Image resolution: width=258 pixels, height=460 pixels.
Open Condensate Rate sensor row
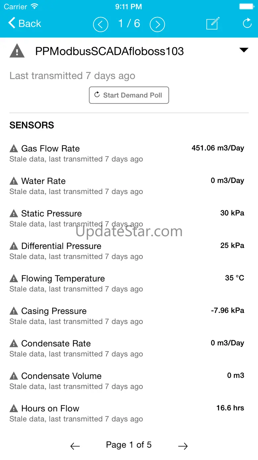(x=129, y=348)
